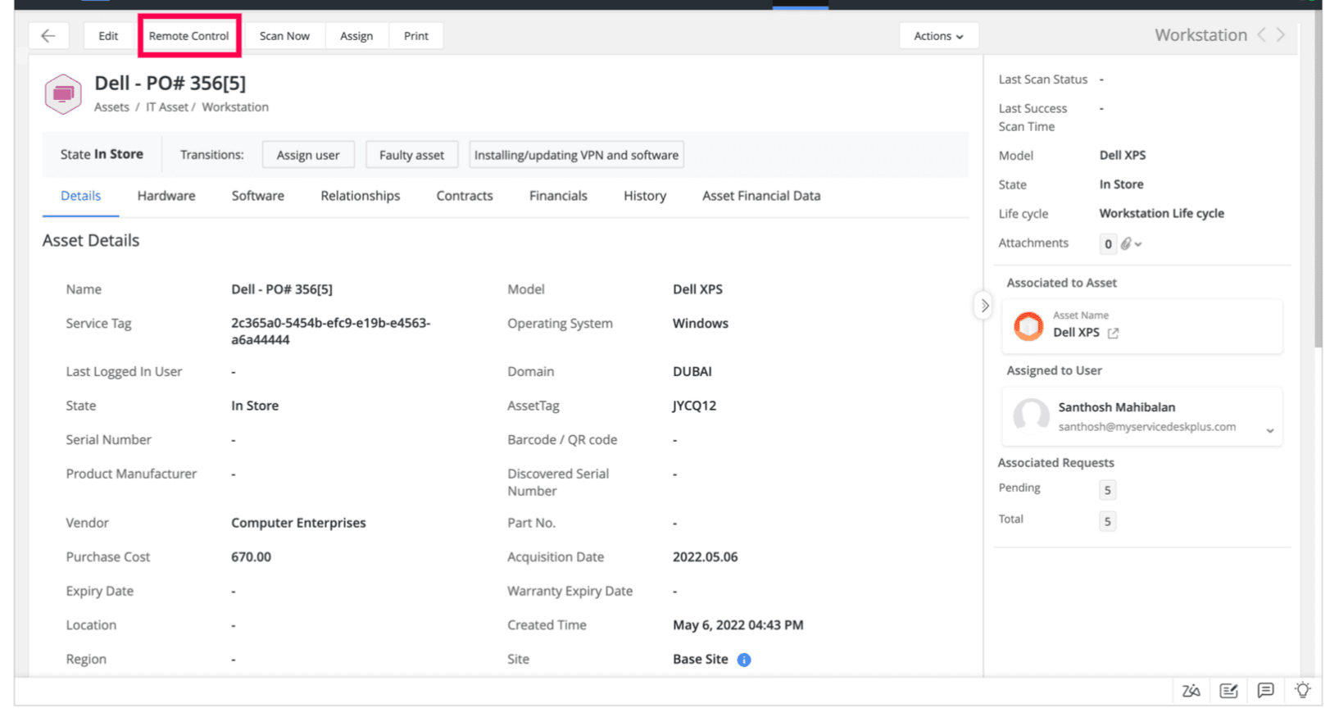Screen dimensions: 1339x722
Task: Go back using the left arrow icon
Action: (48, 35)
